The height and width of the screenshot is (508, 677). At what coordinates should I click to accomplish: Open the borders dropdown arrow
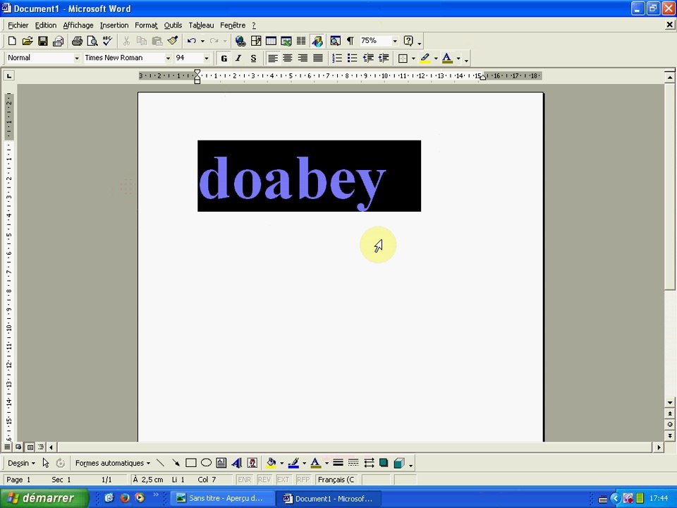coord(413,59)
